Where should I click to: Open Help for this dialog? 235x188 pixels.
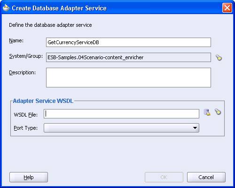29,177
